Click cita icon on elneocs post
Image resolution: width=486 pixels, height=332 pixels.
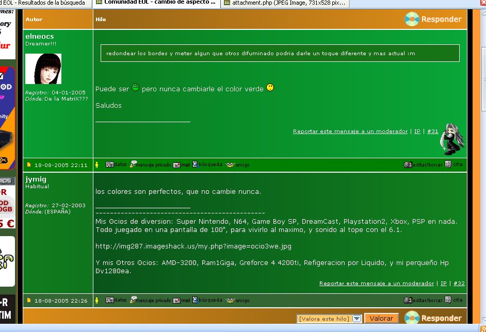(453, 164)
